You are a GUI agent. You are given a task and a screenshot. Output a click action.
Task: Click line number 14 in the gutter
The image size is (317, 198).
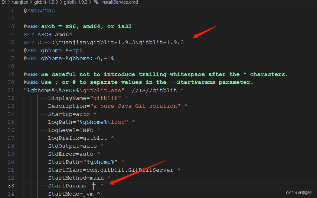coord(11,34)
